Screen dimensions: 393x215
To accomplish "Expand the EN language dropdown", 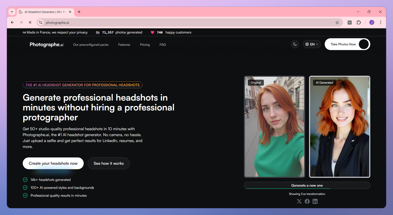I will (312, 44).
